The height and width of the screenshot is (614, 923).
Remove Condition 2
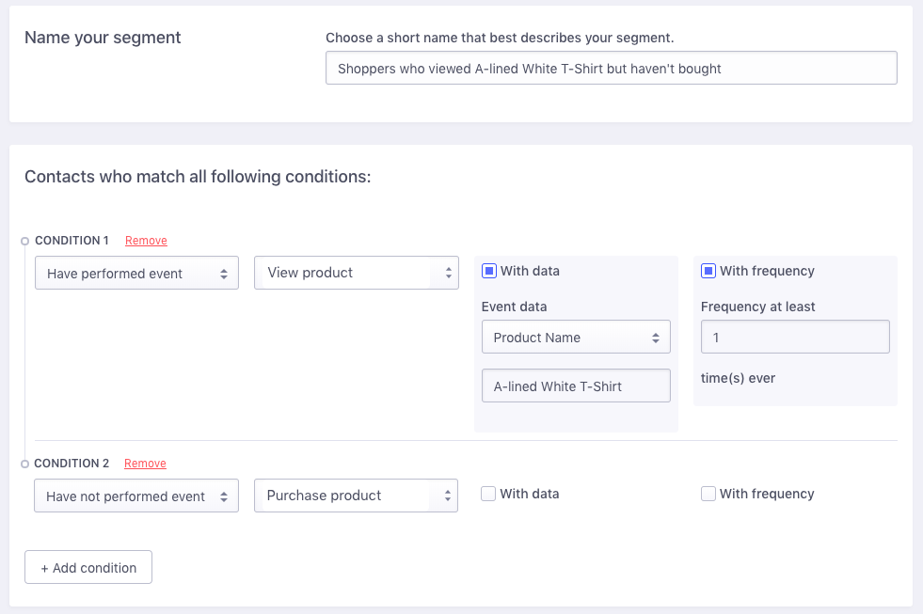tap(145, 464)
